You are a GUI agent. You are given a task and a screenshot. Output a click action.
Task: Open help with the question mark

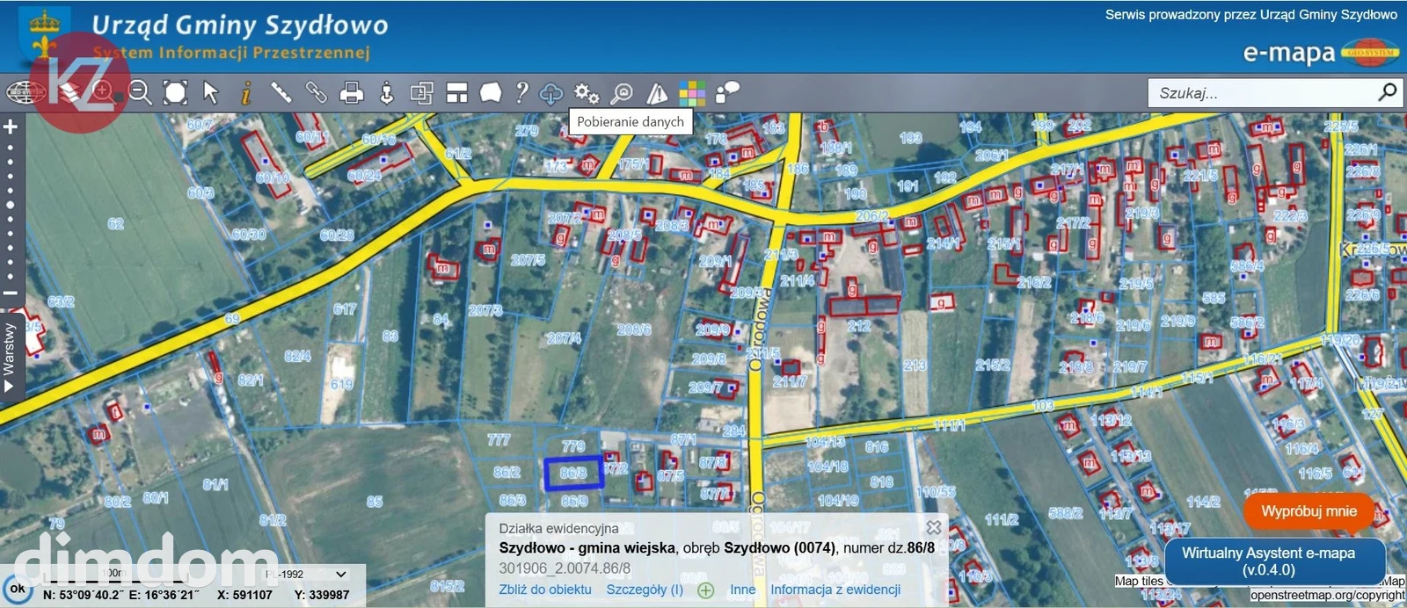tap(521, 92)
